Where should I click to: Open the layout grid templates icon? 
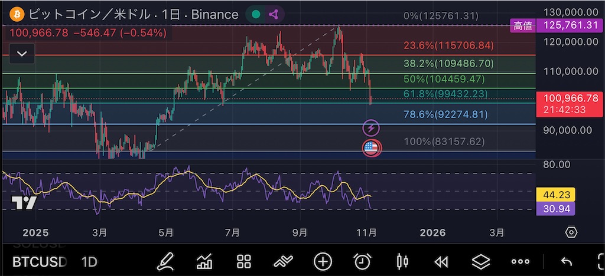click(x=244, y=262)
